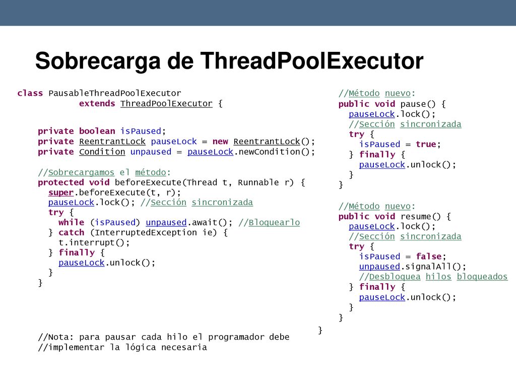Click the slide title 'Sobrecarga de ThreadPoolExecutor'

click(x=229, y=61)
